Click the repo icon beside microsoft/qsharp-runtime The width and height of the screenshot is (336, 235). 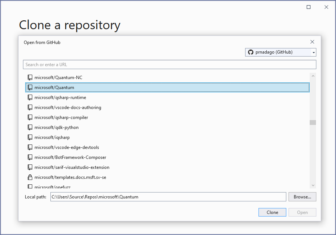tap(30, 97)
